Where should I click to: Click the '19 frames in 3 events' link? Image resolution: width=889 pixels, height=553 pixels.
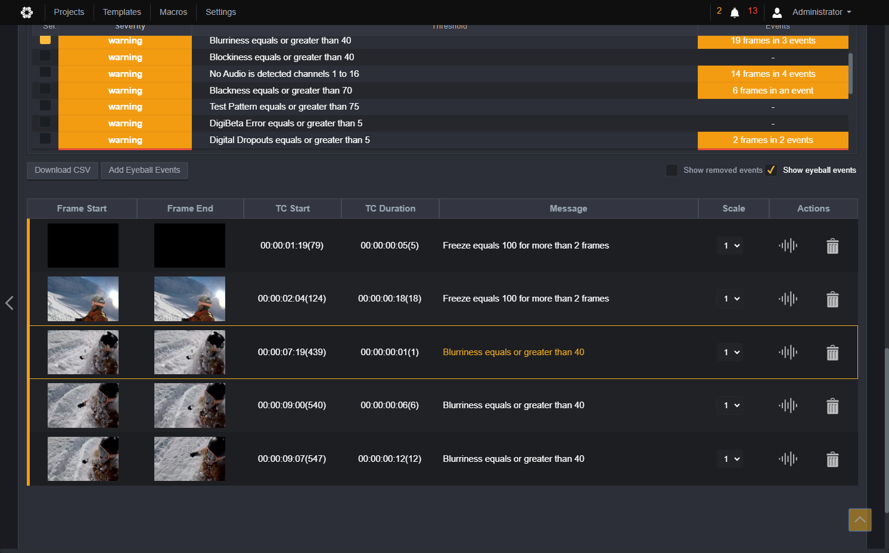coord(773,41)
